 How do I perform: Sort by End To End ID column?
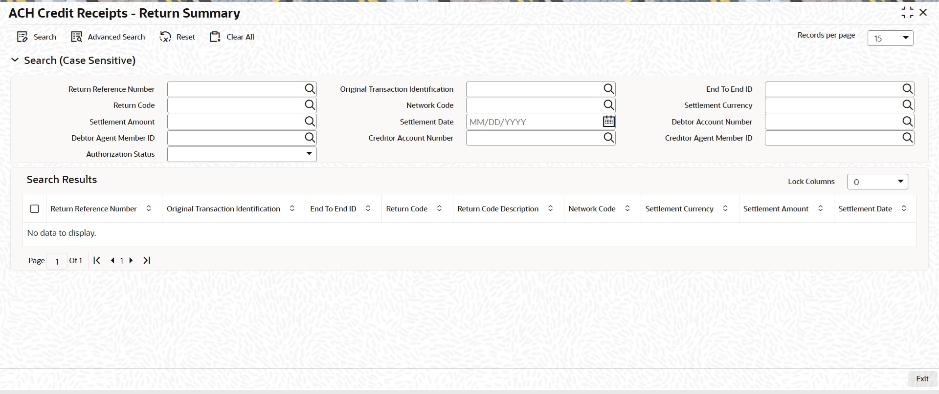(x=368, y=208)
